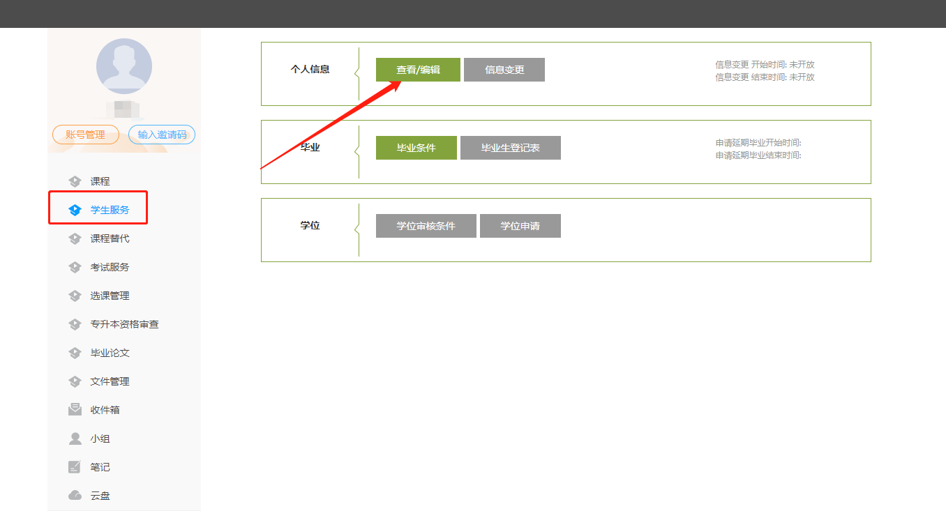
Task: Click the pencil note icon beside 笔记
Action: coord(75,467)
